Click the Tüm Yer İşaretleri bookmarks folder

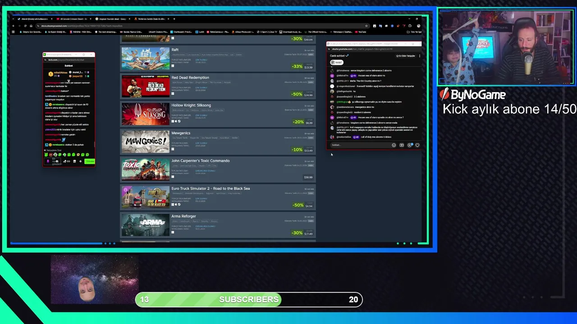point(414,32)
